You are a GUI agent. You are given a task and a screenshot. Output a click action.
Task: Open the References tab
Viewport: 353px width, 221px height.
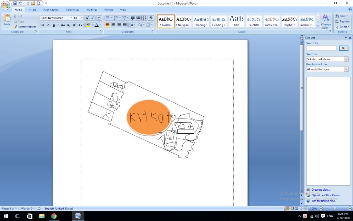point(72,10)
